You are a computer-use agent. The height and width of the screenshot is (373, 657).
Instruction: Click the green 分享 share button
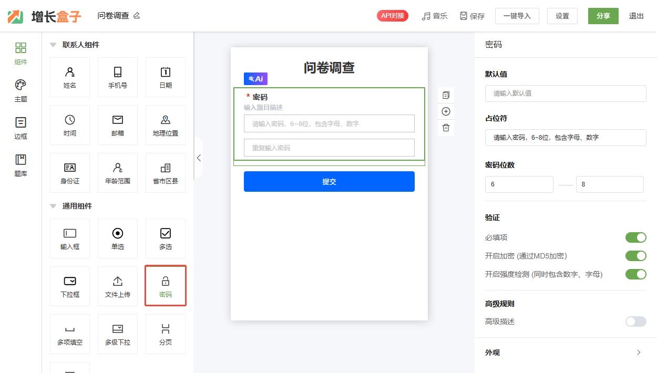tap(603, 16)
